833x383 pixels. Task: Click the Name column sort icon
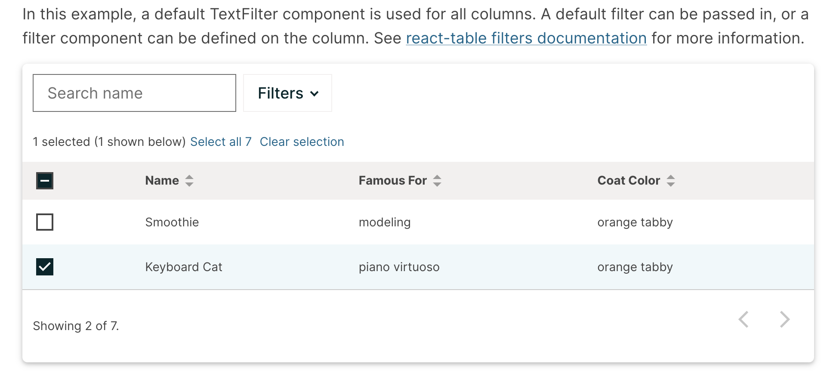click(189, 181)
